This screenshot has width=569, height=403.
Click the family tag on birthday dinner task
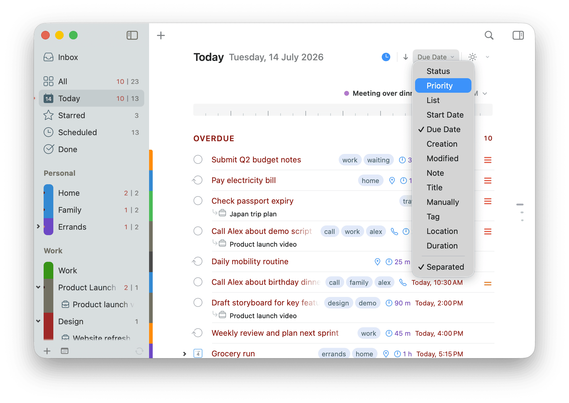click(359, 282)
